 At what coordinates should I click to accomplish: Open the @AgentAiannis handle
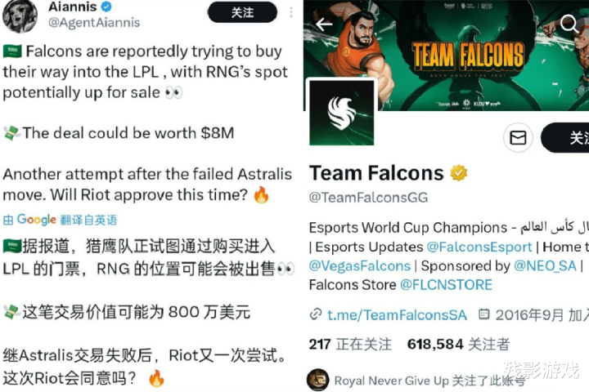click(94, 23)
